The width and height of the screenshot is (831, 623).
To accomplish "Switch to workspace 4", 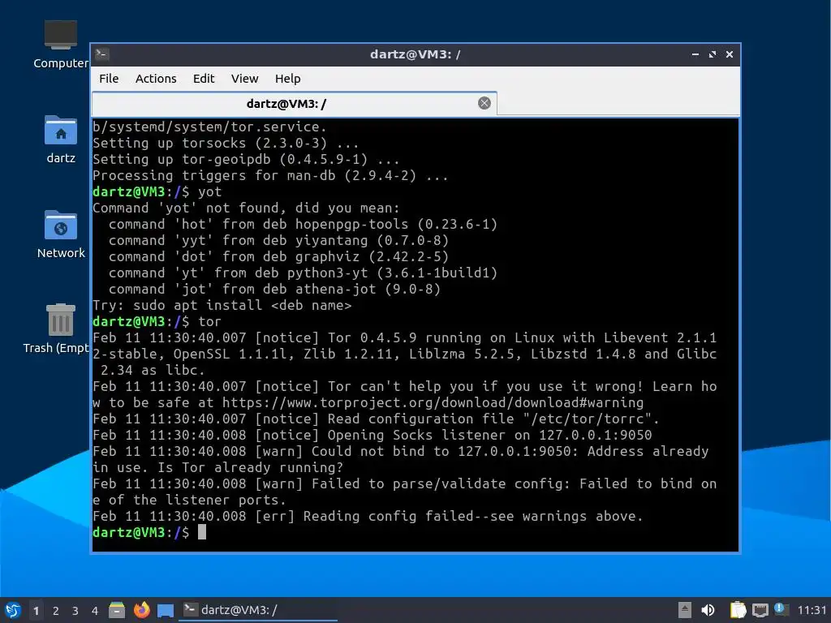I will coord(95,611).
